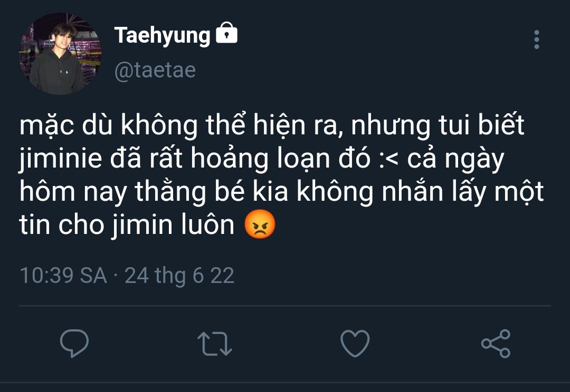Click the display name Taehyung

162,35
